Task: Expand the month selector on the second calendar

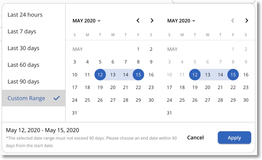Action: [181, 21]
